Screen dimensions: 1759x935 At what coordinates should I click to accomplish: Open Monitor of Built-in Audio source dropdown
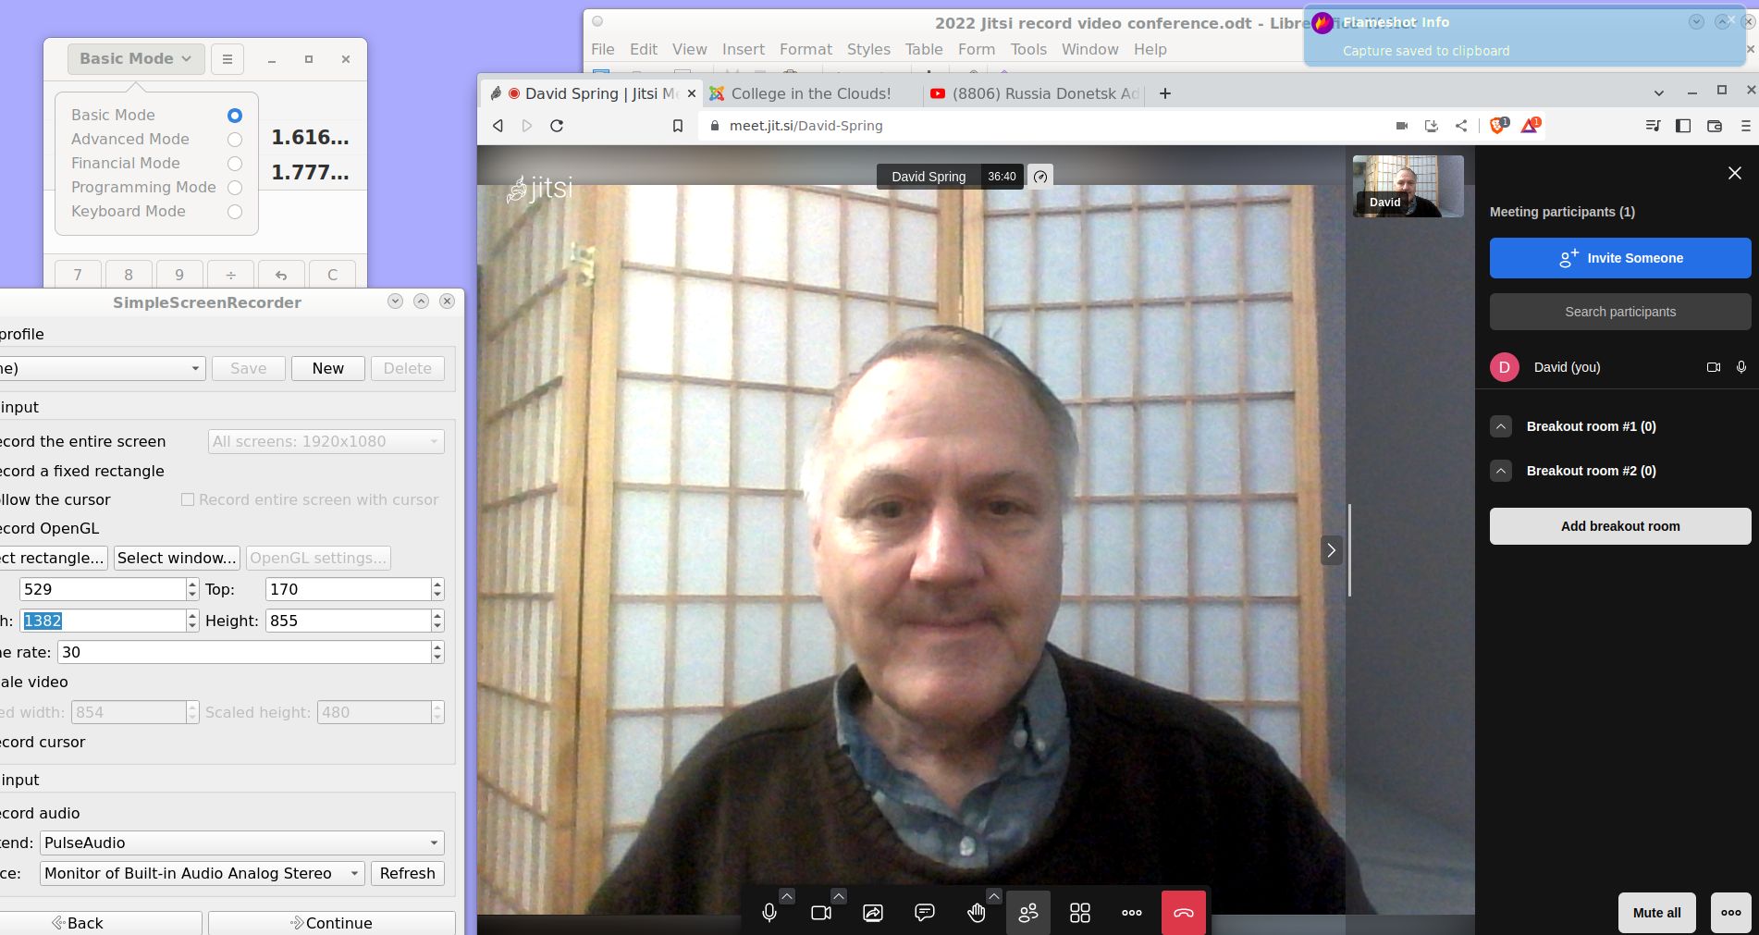click(203, 873)
